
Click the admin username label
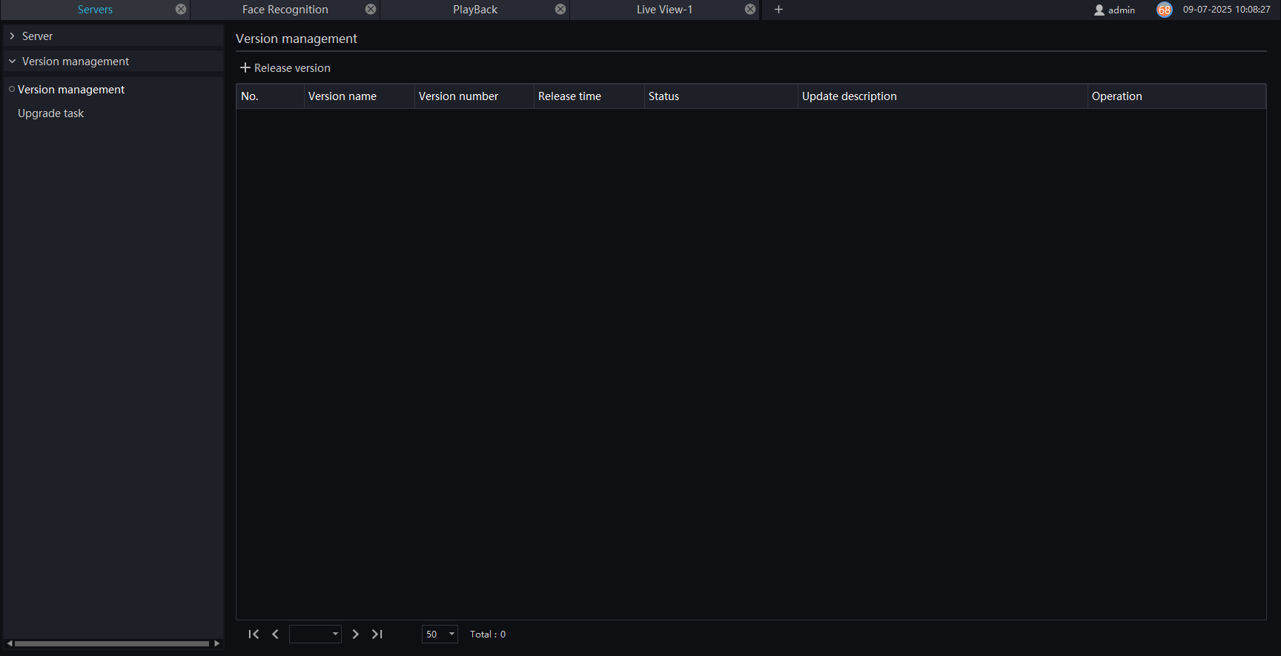1122,10
